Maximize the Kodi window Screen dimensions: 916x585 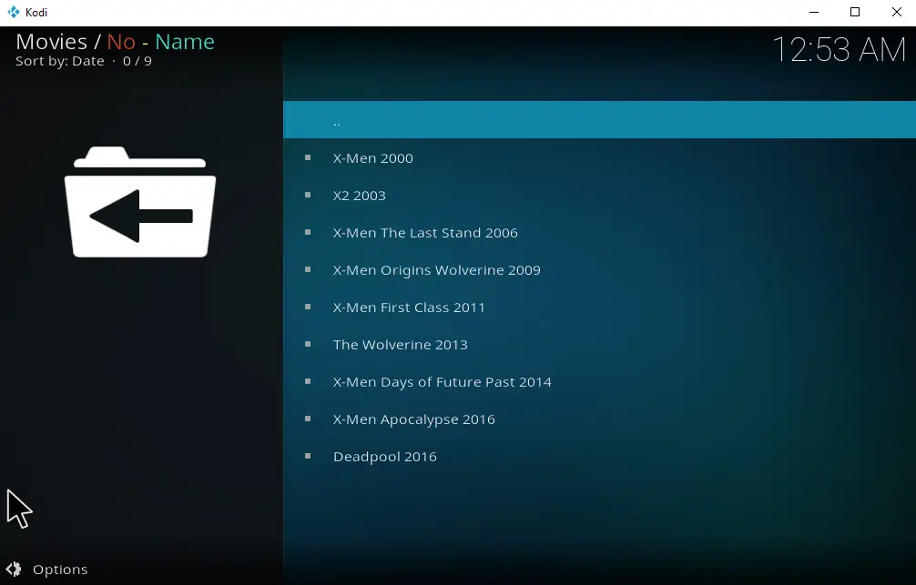(x=855, y=12)
